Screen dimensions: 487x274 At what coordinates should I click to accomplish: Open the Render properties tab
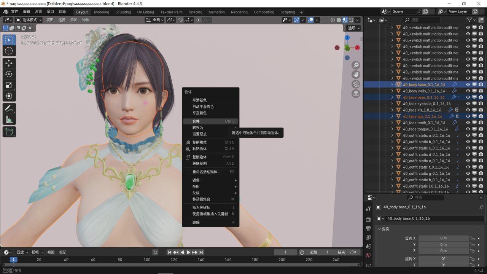(x=368, y=220)
